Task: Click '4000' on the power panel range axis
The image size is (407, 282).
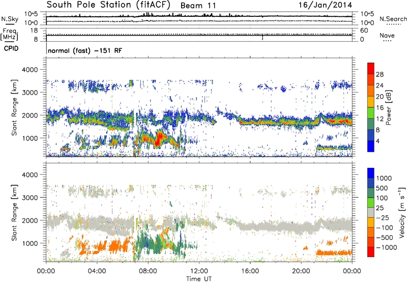Action: 30,70
